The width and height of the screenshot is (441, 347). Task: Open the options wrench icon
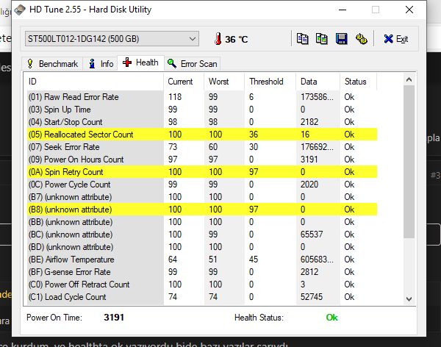coord(361,39)
